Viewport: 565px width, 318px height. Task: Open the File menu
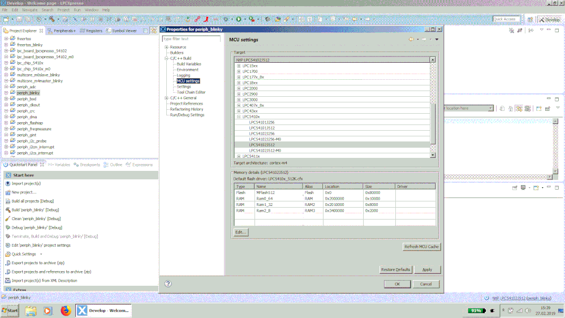pos(5,10)
